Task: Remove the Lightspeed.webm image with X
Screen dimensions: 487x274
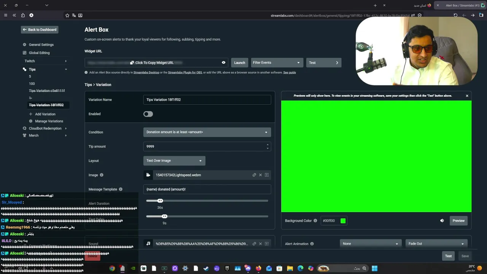Action: pos(260,175)
